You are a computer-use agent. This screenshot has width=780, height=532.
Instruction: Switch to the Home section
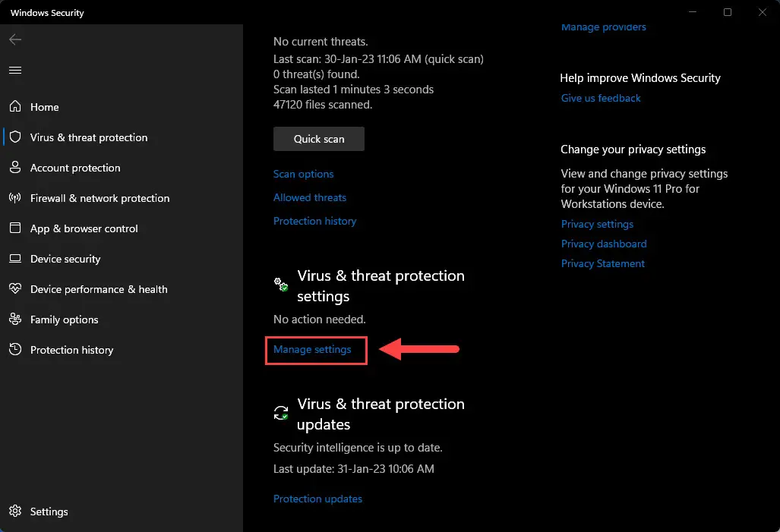tap(44, 107)
